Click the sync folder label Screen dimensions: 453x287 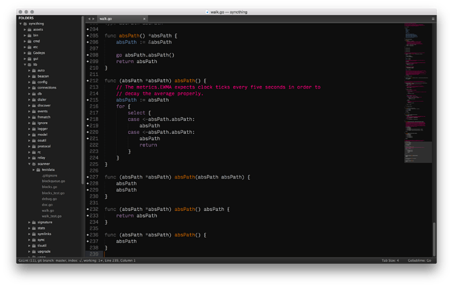click(41, 240)
